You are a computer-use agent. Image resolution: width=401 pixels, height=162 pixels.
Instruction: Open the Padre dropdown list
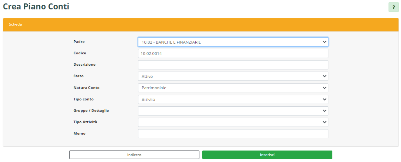(233, 42)
